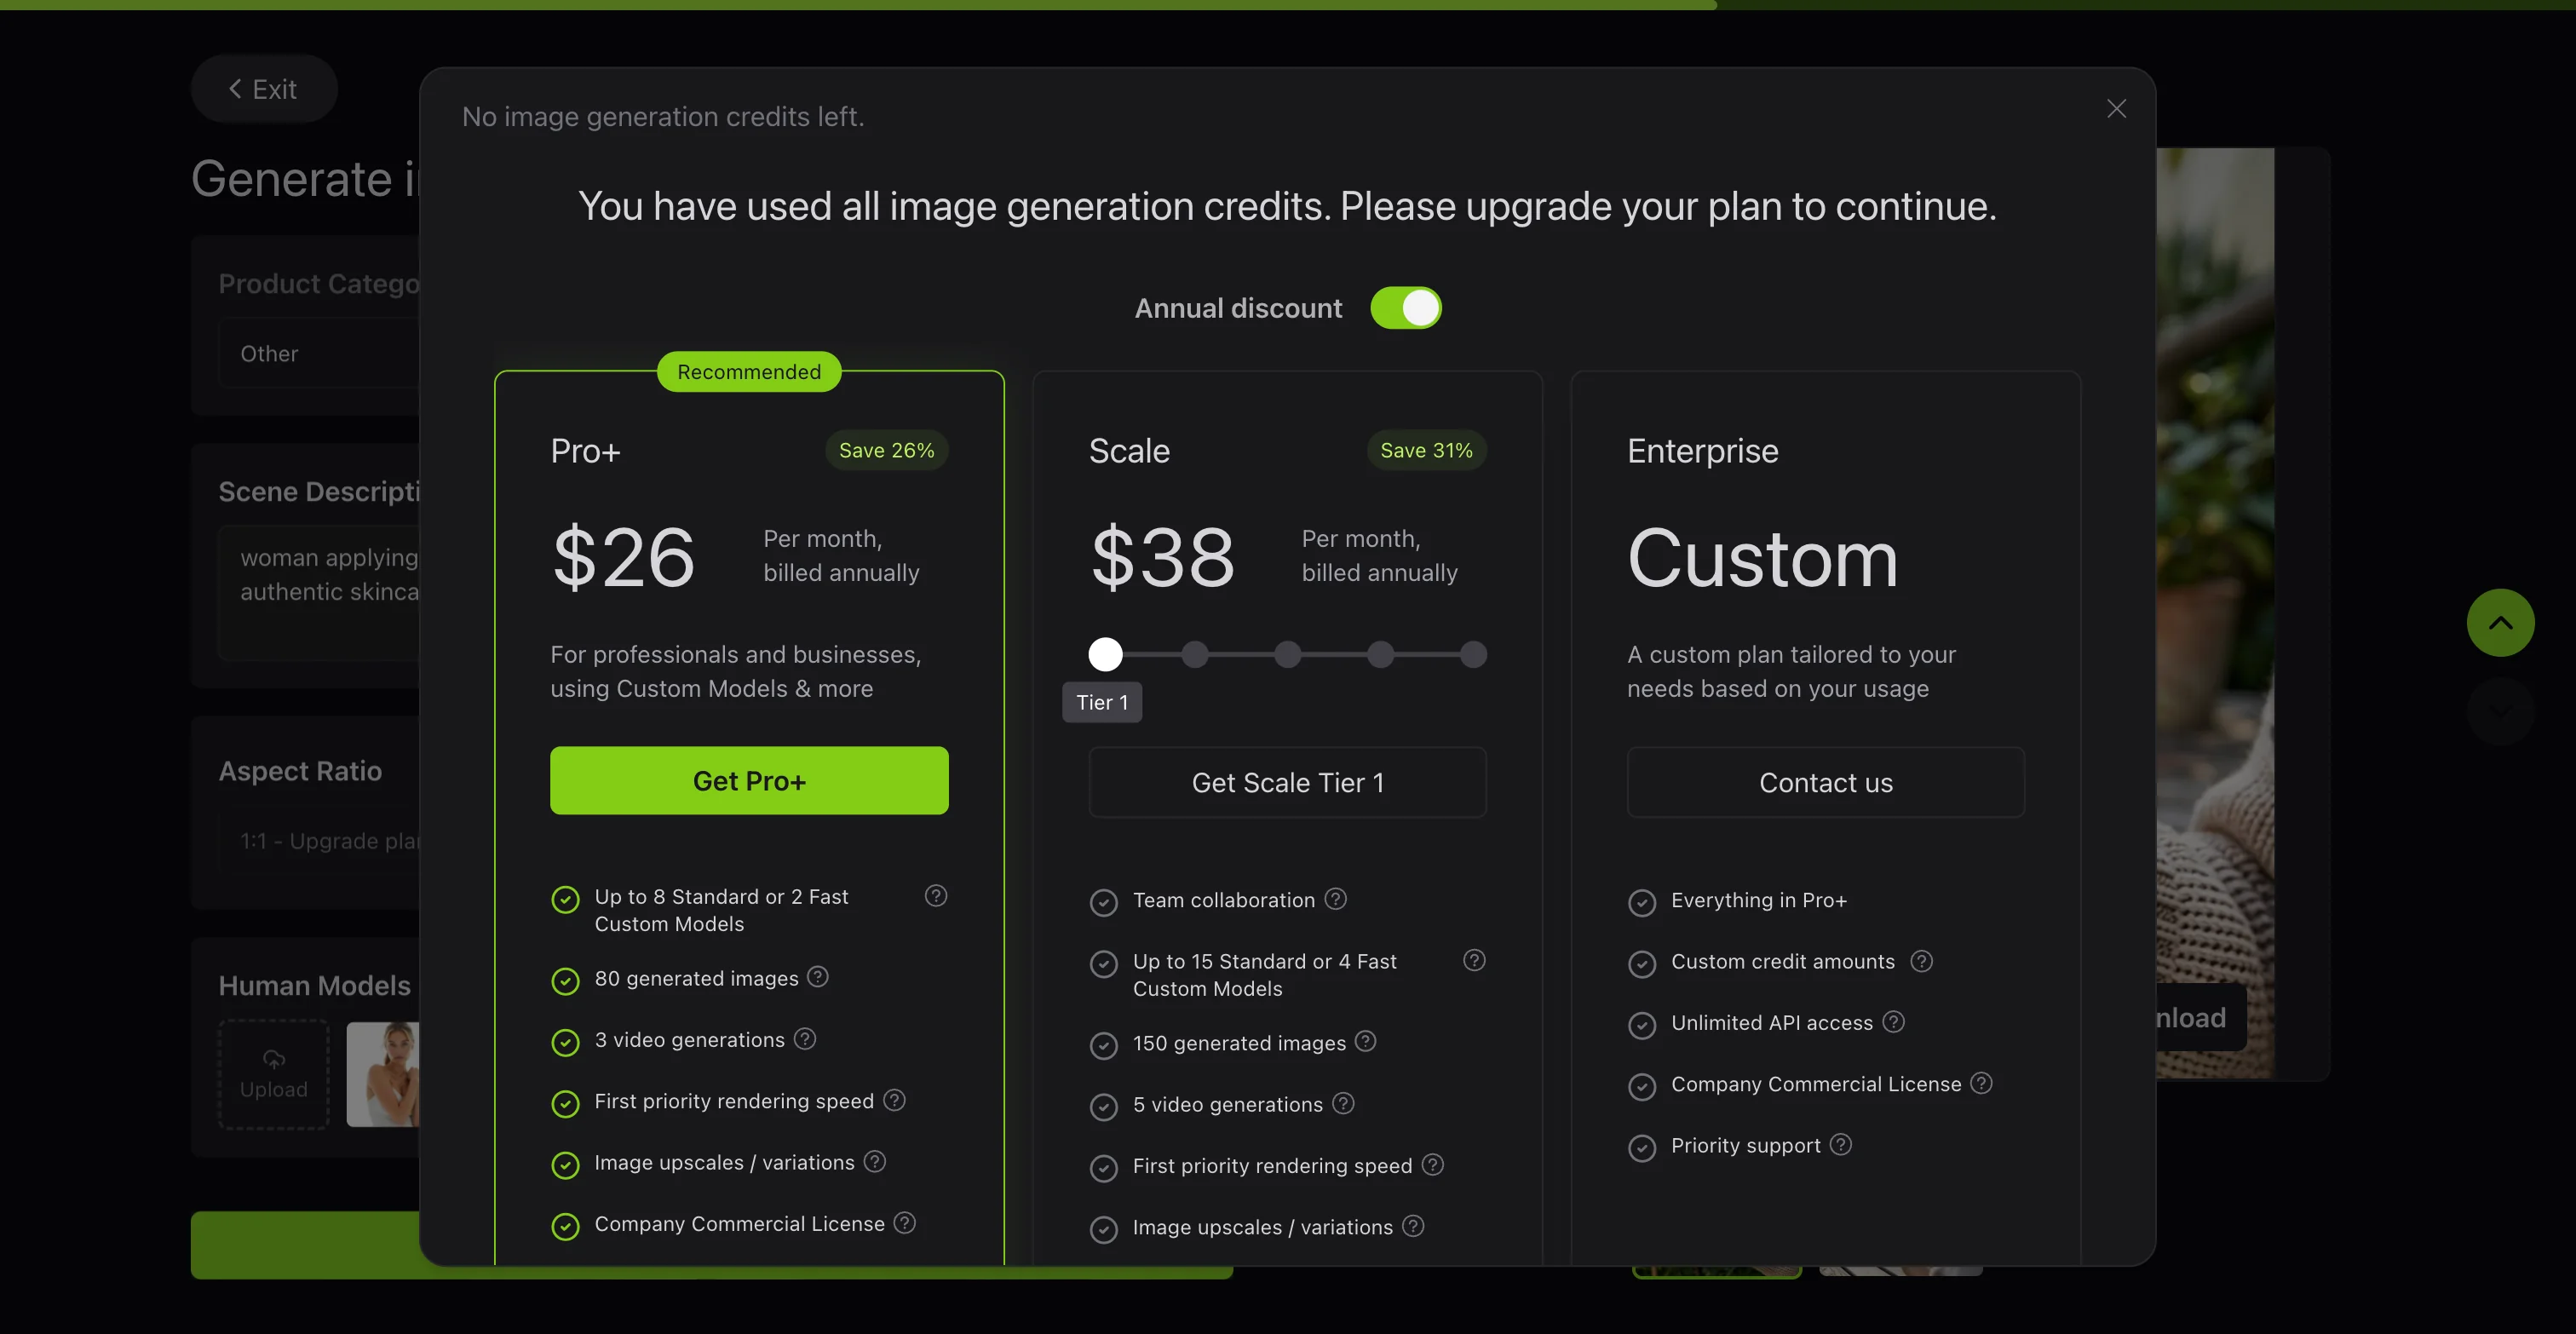Open help icon for Custom credit amounts
Screen dimensions: 2576x1334
point(1921,961)
